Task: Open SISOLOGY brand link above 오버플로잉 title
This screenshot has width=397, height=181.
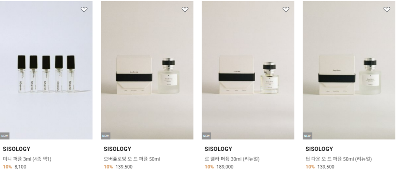Action: coord(117,149)
